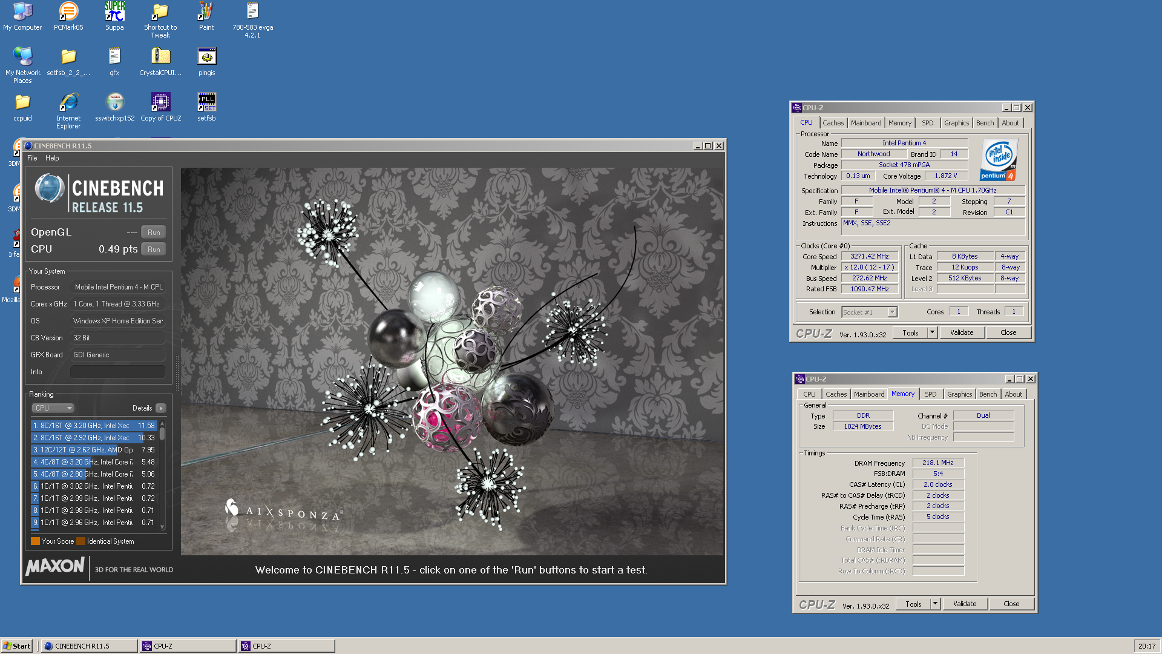Launch the pingis desktop icon
Viewport: 1162px width, 654px height.
(x=206, y=62)
